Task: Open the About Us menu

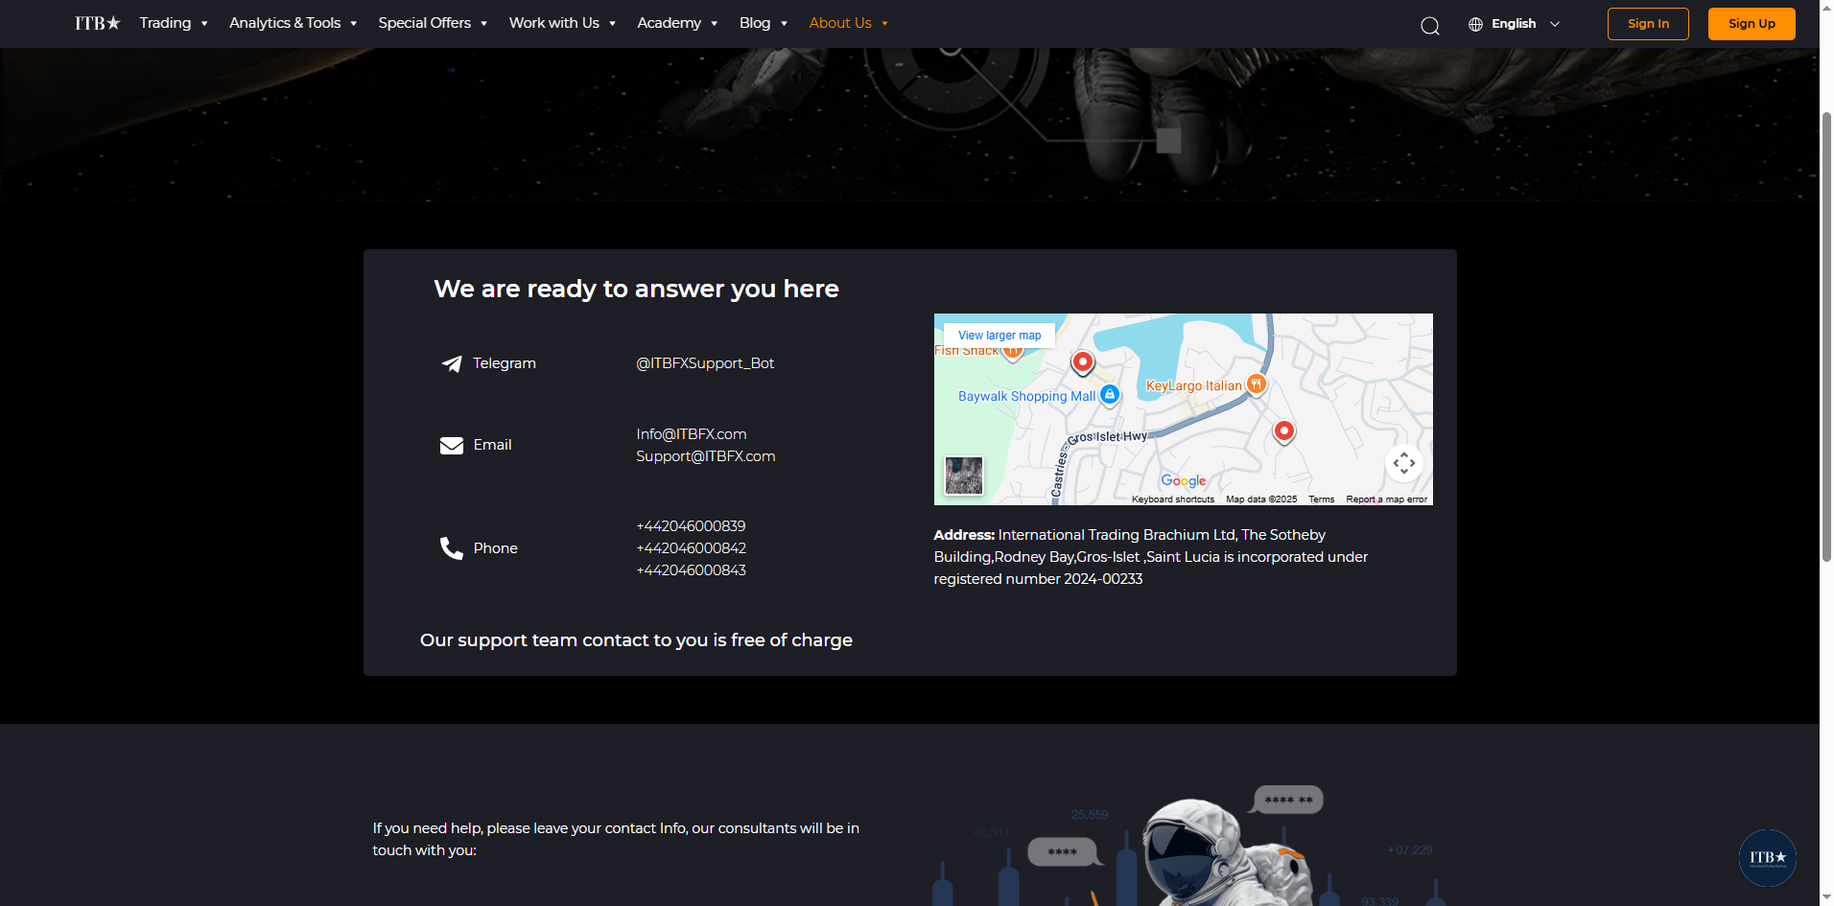Action: point(840,23)
